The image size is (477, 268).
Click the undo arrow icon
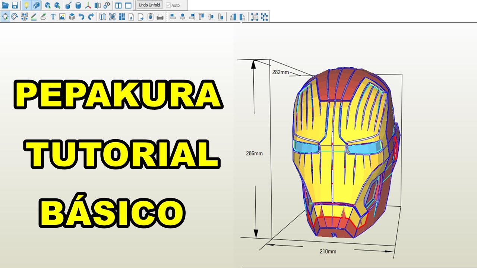[81, 16]
